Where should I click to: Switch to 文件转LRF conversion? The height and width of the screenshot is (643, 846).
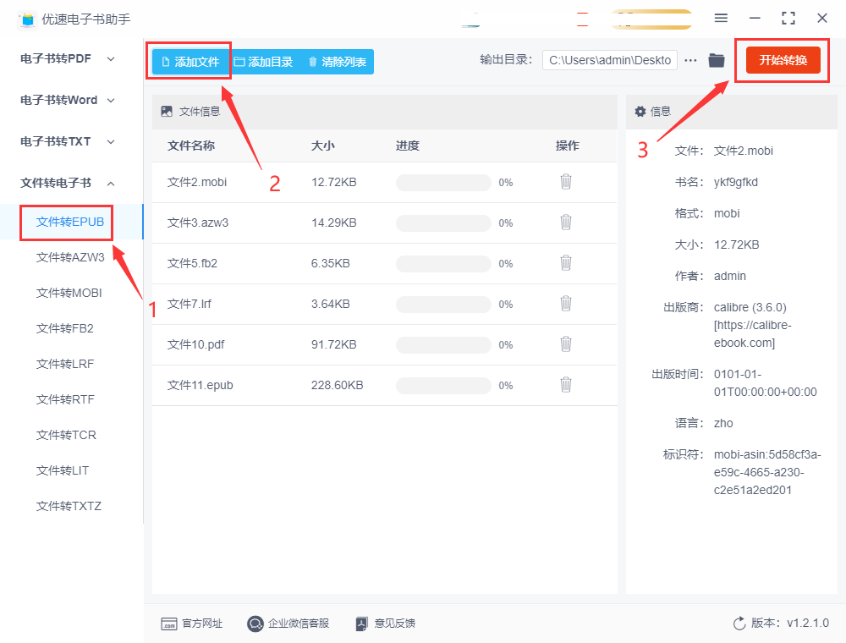pos(65,364)
